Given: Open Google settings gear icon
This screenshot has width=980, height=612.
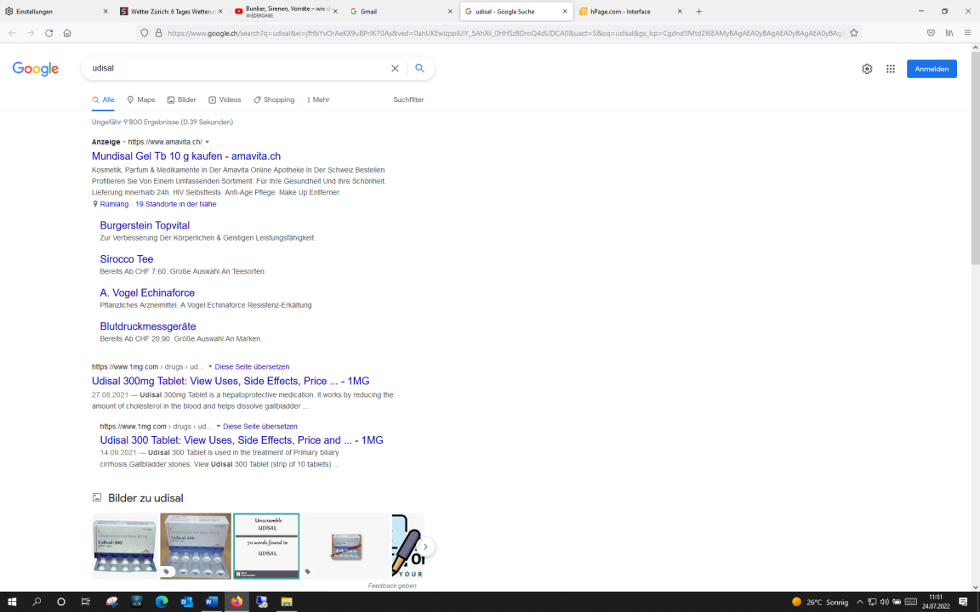Looking at the screenshot, I should (x=867, y=69).
